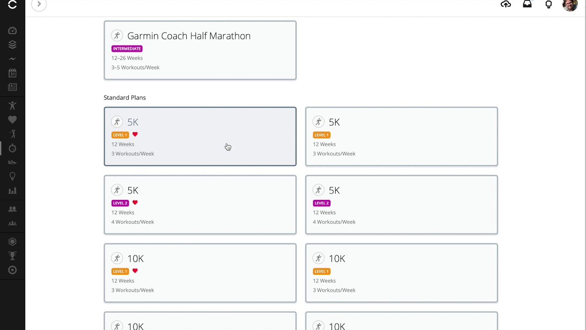Select 5K Level 2 plan card with heart icon
586x330 pixels.
pos(200,205)
